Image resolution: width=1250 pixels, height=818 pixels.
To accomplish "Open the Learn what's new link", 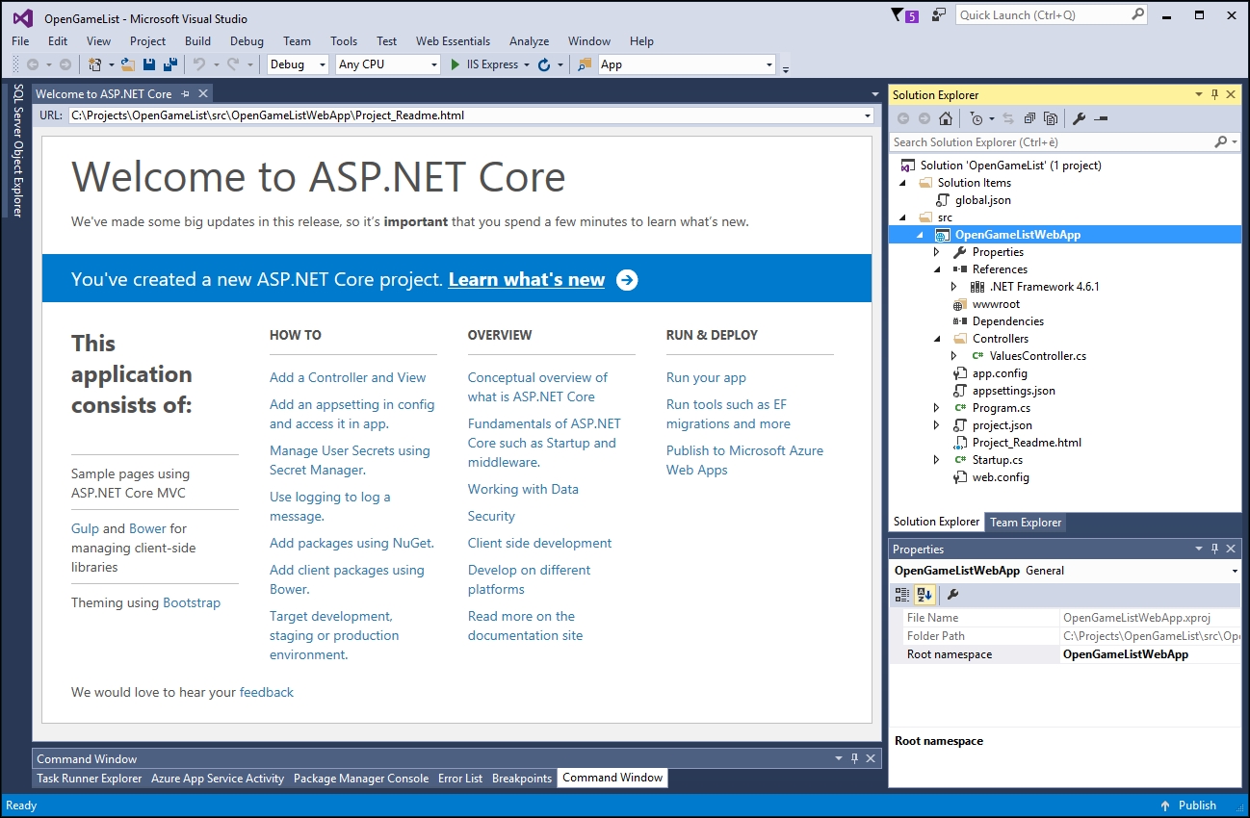I will point(527,280).
